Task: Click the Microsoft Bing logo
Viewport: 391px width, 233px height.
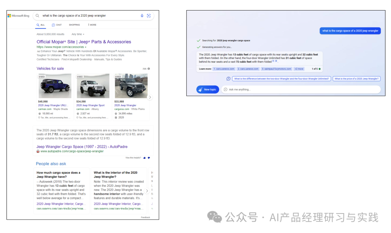Action: [18, 16]
